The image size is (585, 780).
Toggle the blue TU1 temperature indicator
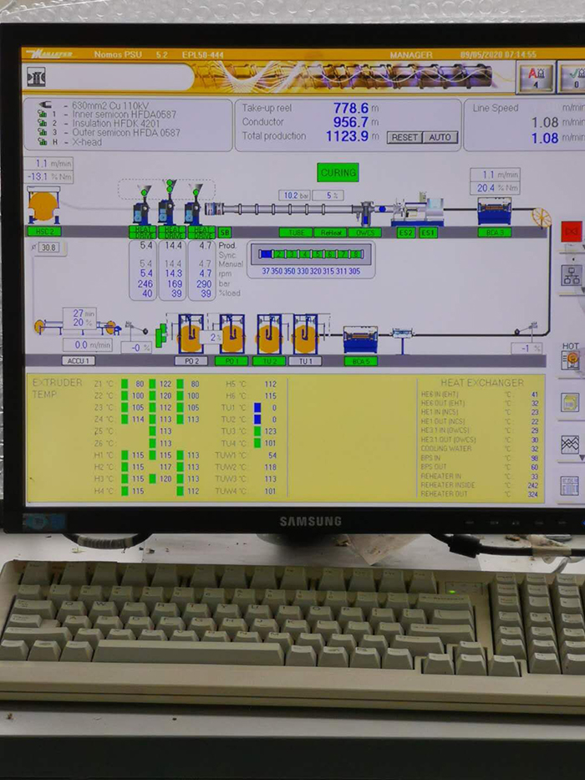(x=257, y=408)
